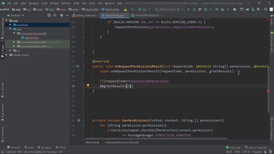Open the Logcat tool window
This screenshot has height=154, width=274.
tap(45, 148)
